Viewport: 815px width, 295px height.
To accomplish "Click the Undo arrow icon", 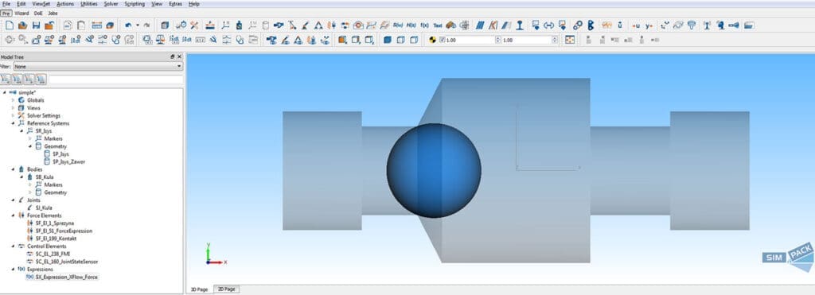I will click(128, 25).
